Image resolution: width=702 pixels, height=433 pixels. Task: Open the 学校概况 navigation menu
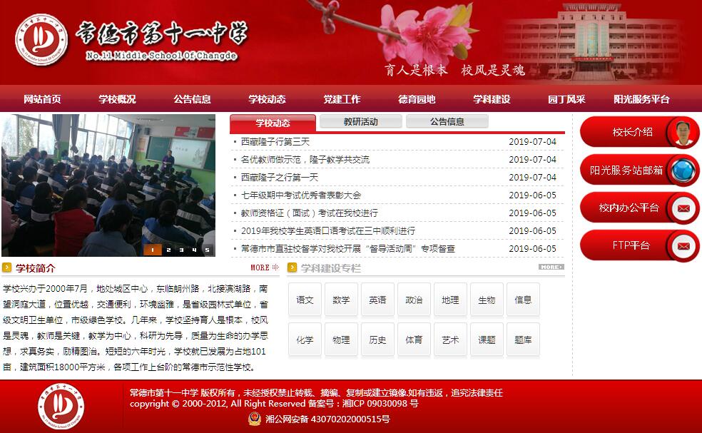pos(117,99)
